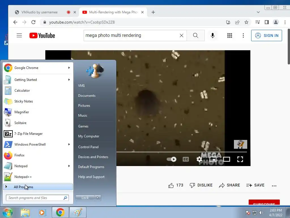Open more actions ellipsis under video
Image resolution: width=290 pixels, height=218 pixels.
point(274,186)
